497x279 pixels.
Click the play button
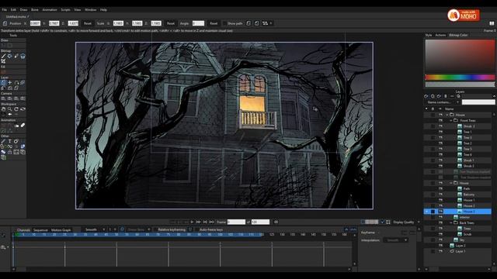192,222
